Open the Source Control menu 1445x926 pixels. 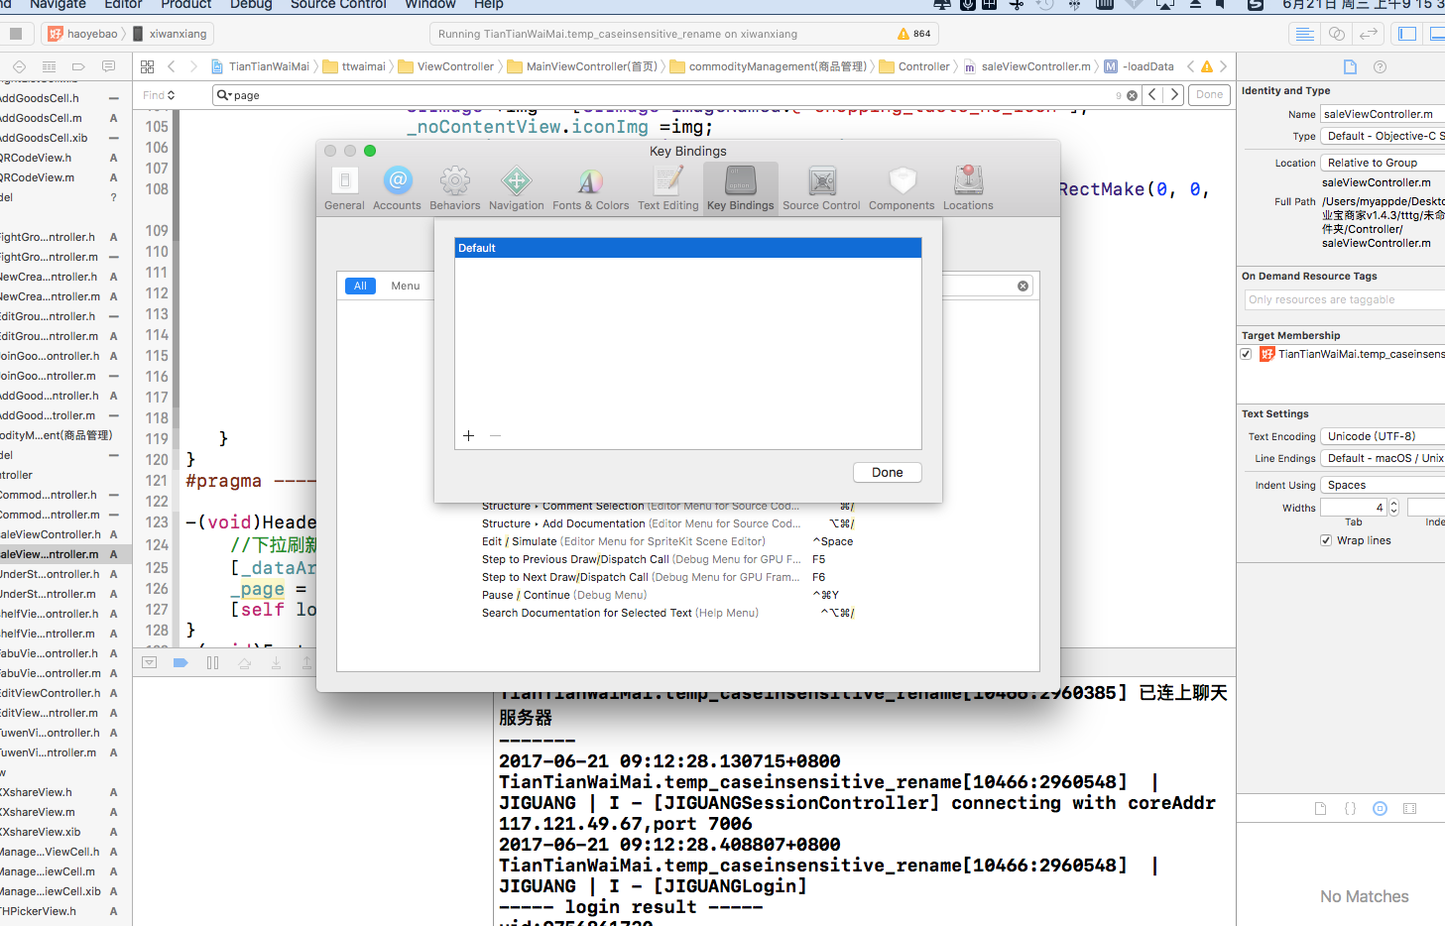pos(338,5)
